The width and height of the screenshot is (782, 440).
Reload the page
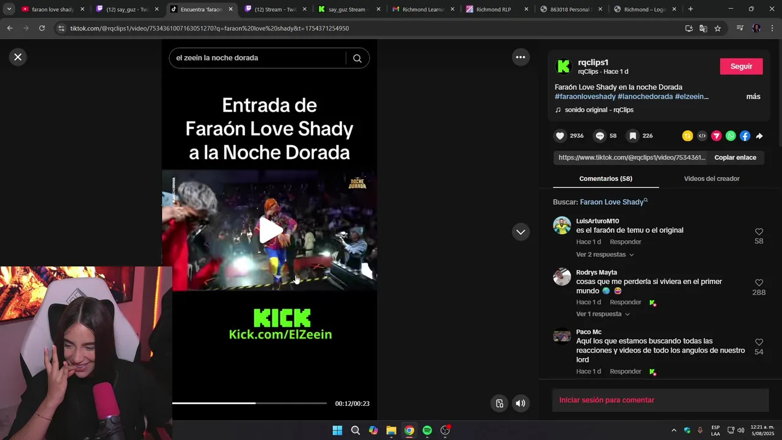pos(42,28)
